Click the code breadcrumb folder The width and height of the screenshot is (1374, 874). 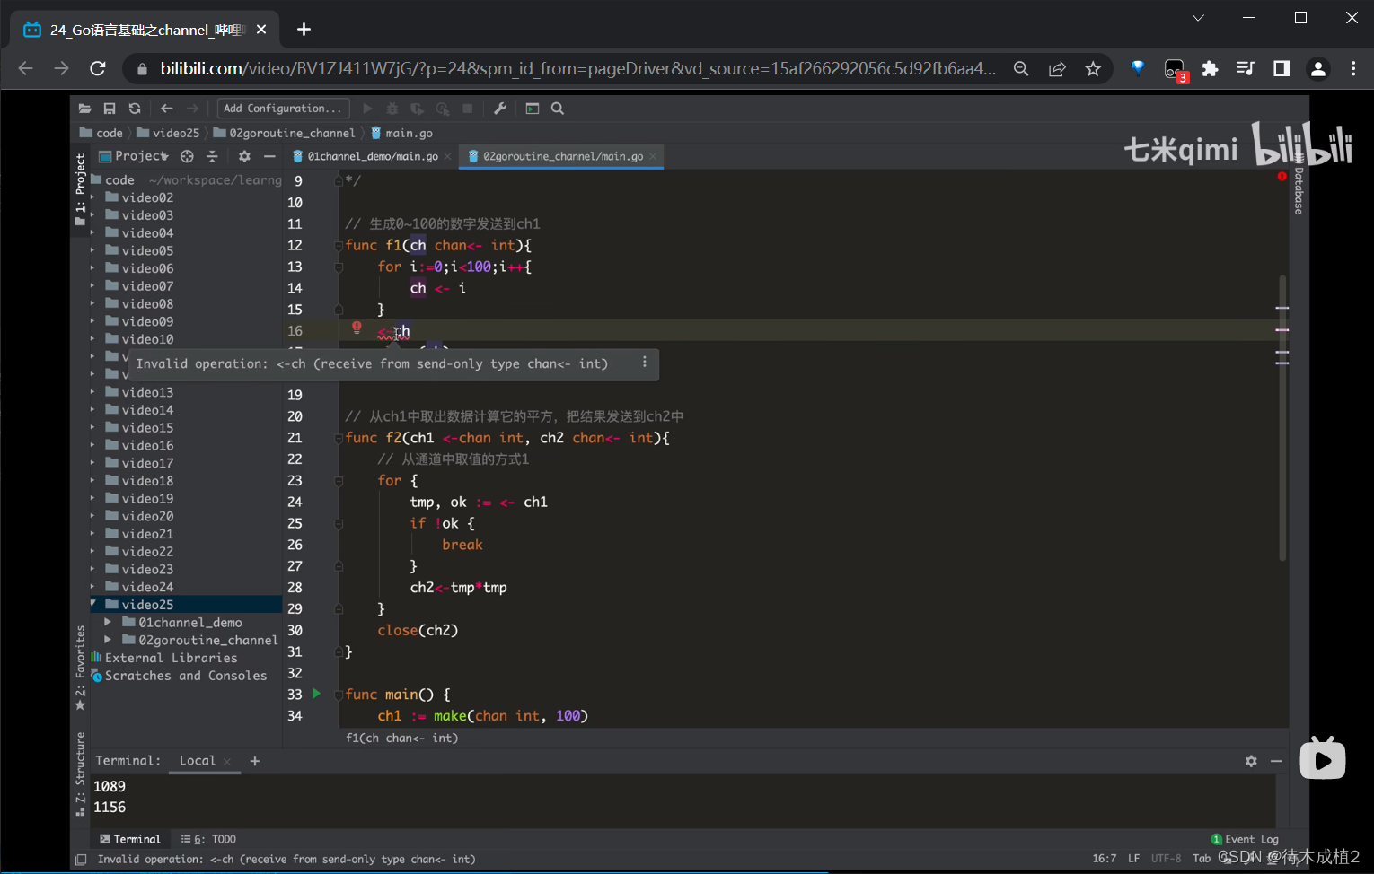click(101, 133)
